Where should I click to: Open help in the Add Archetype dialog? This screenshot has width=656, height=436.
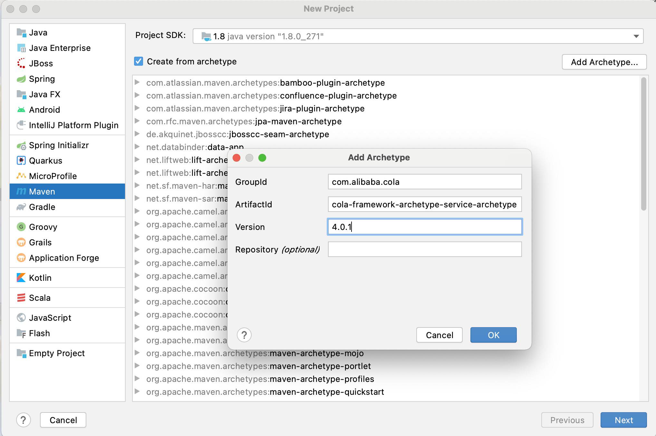[244, 335]
